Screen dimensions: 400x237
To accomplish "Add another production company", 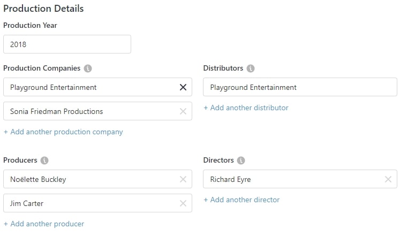I will point(63,132).
